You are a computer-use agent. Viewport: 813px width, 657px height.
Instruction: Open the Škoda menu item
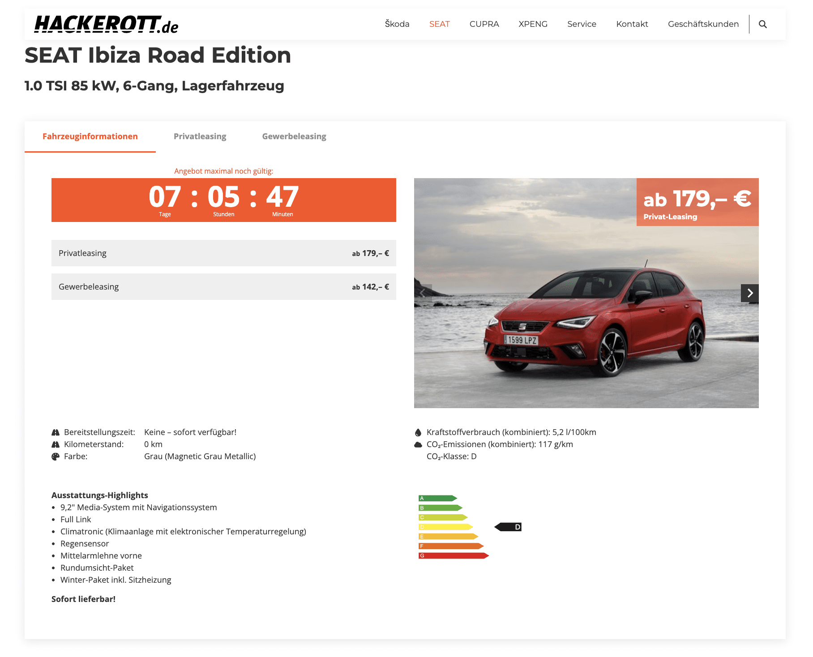tap(397, 24)
